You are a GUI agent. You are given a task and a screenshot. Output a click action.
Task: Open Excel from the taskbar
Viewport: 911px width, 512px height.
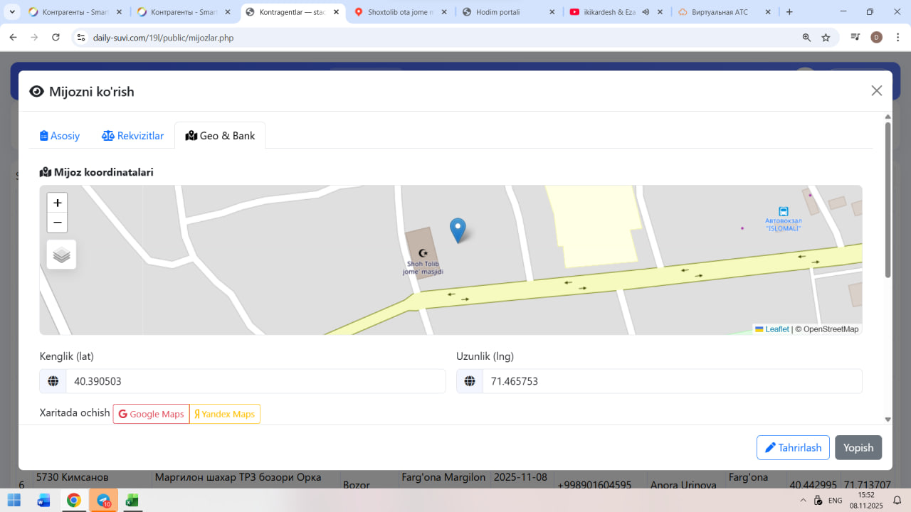pos(132,500)
